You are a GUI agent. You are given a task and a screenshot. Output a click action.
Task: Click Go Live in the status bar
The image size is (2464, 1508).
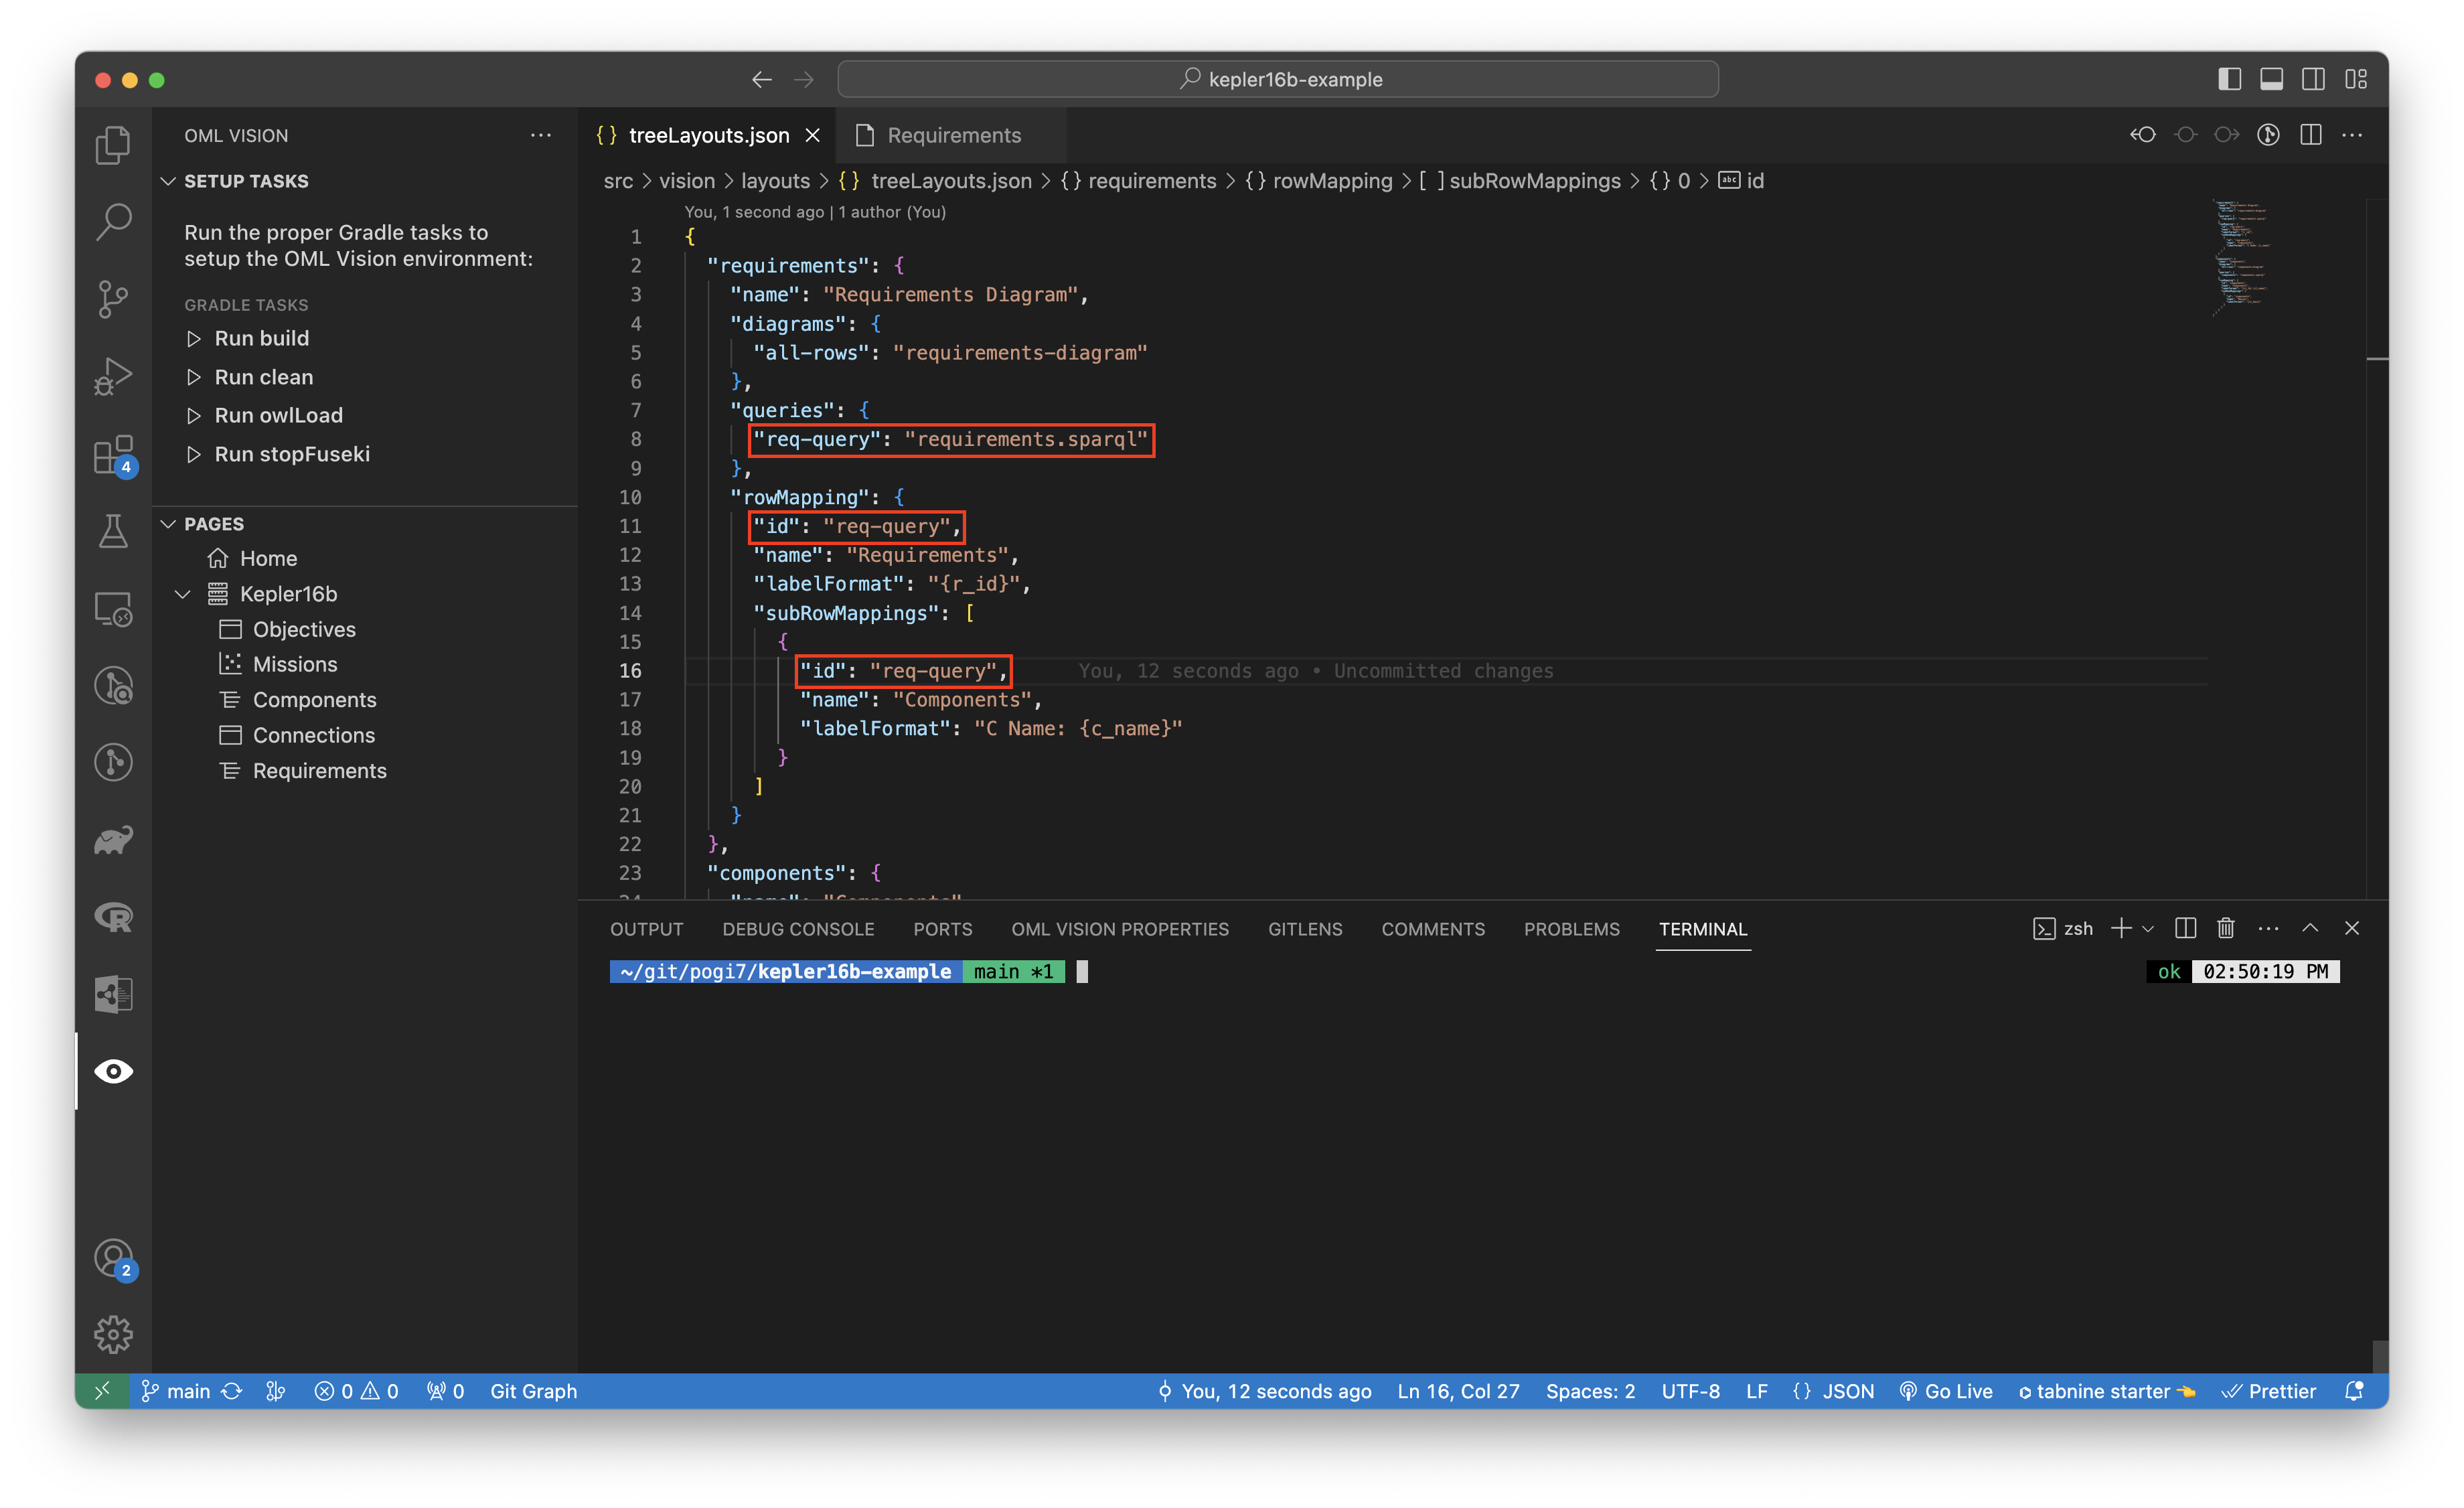pyautogui.click(x=1946, y=1391)
